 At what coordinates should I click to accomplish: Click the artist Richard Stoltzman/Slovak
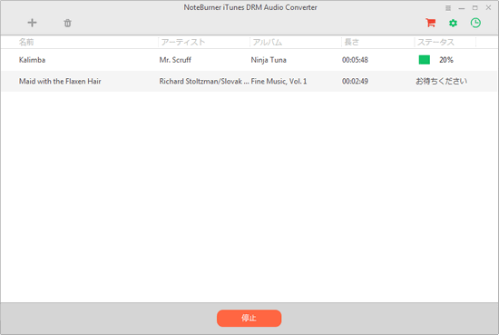tap(204, 81)
